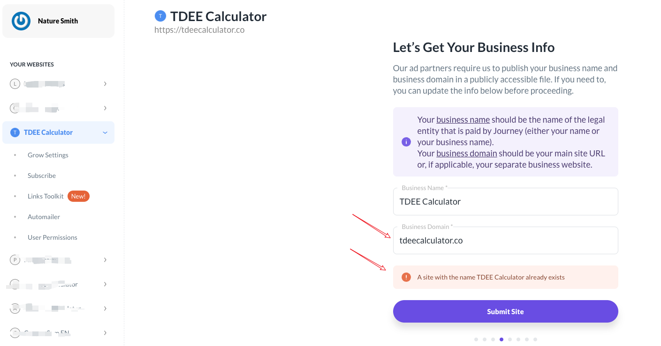Open the Subscribe menu item
The width and height of the screenshot is (661, 346).
click(42, 176)
